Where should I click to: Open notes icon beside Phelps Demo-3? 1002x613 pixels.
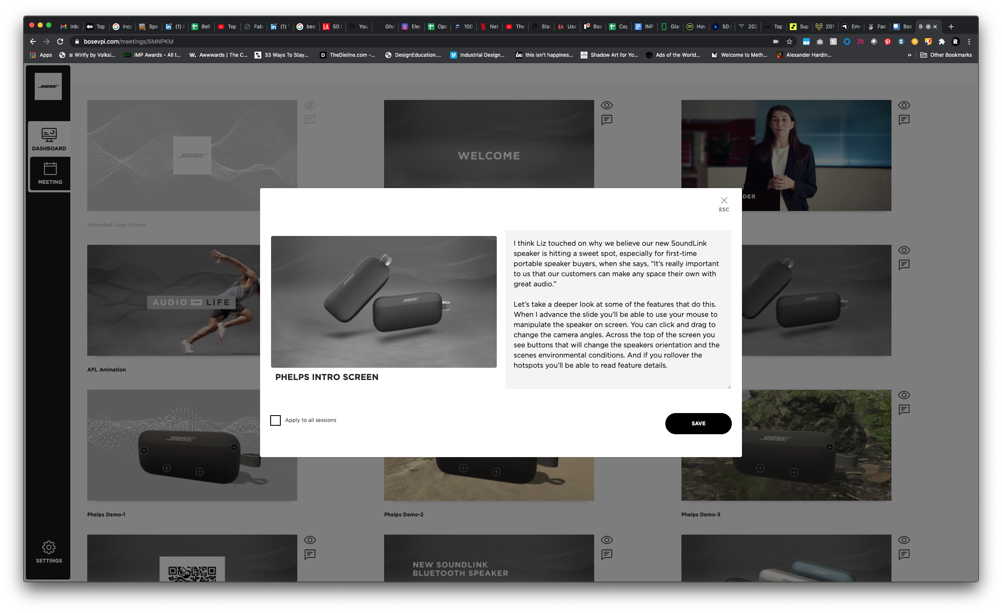(x=904, y=410)
